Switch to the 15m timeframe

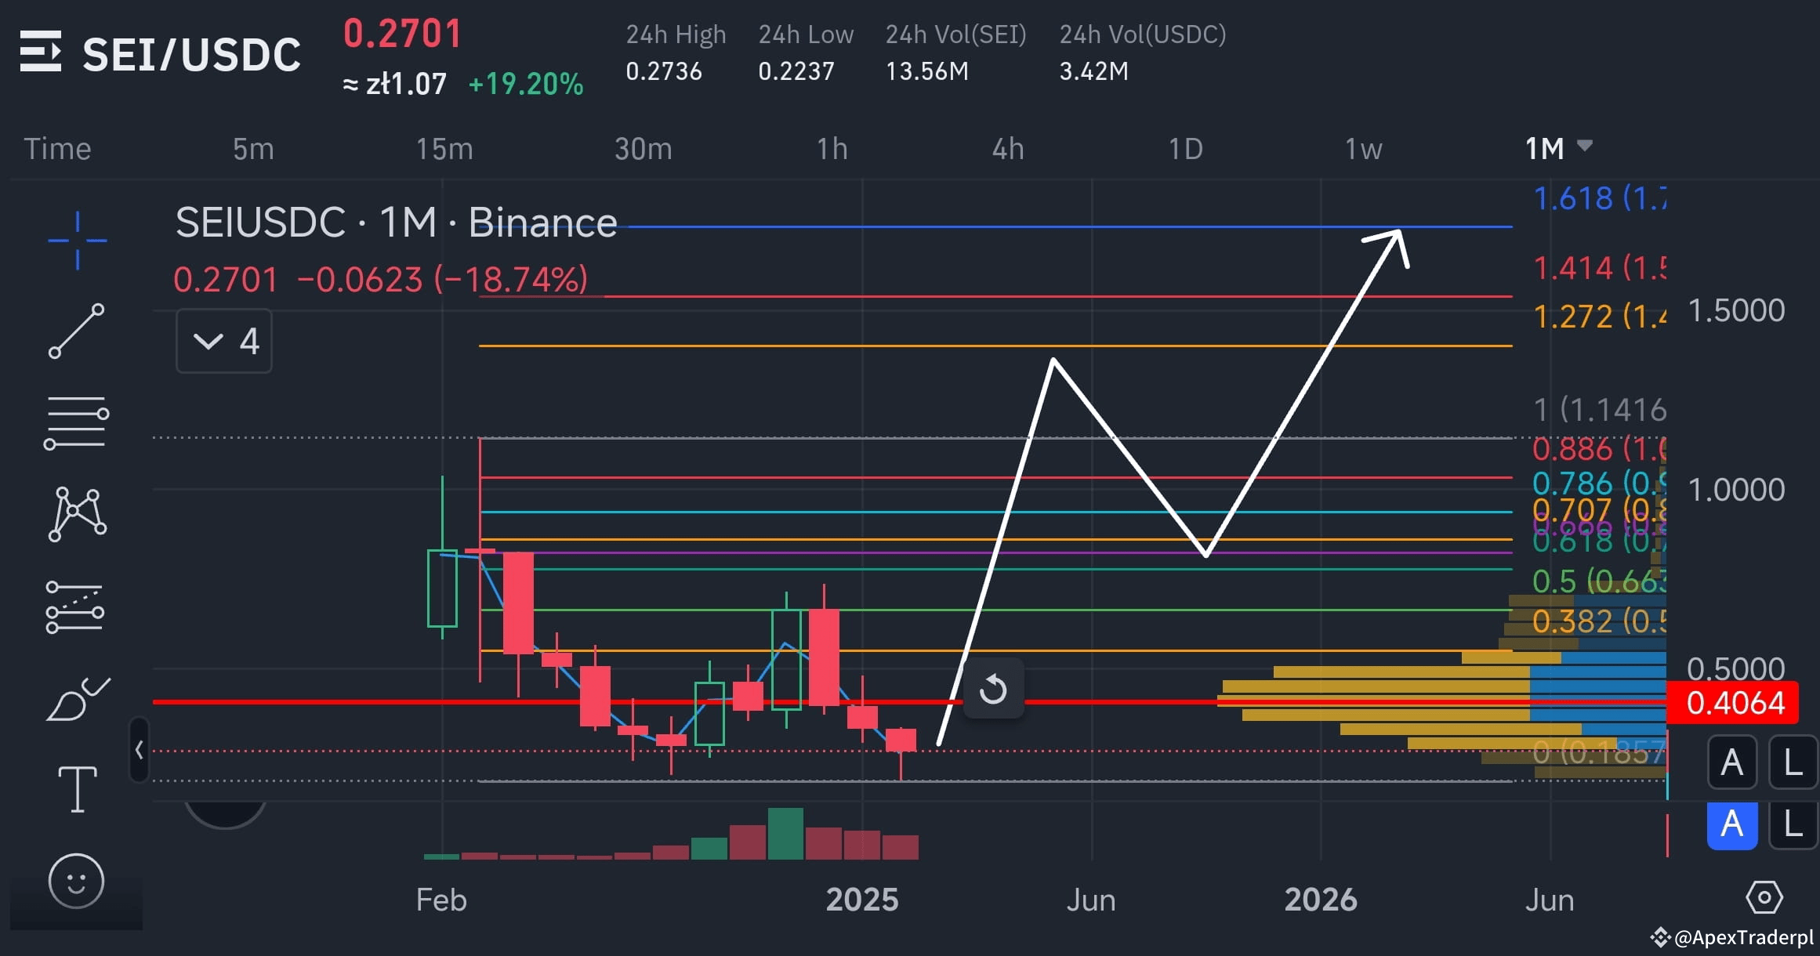pos(444,149)
